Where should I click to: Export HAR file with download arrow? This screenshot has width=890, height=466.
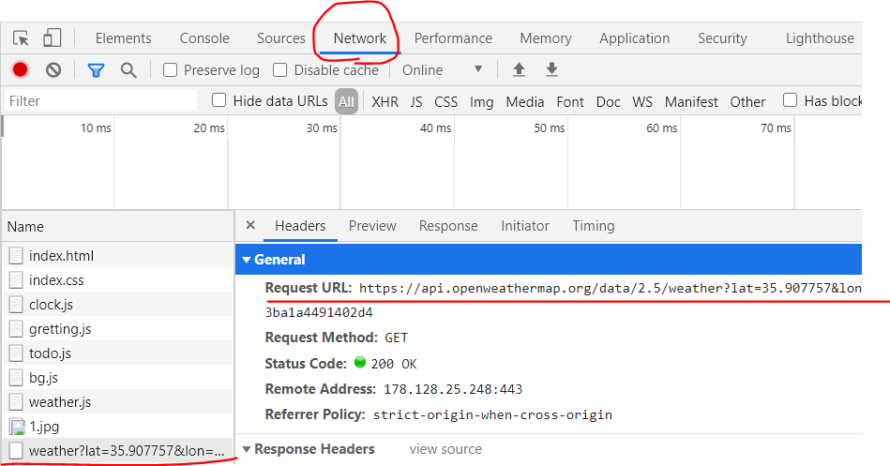click(x=551, y=69)
